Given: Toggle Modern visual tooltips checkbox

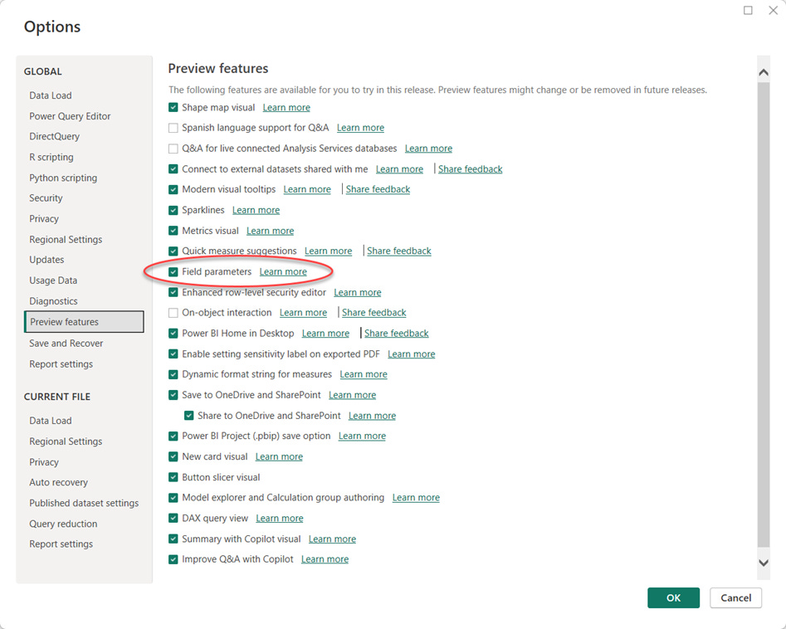Looking at the screenshot, I should [x=173, y=189].
